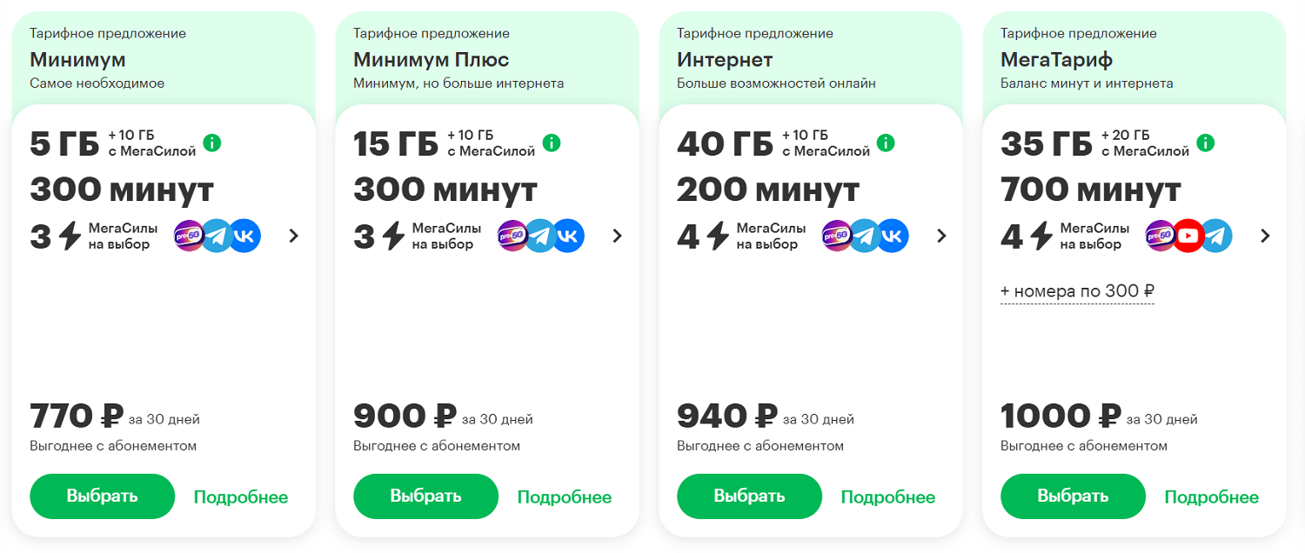This screenshot has width=1305, height=553.
Task: Expand the МегаСилы arrow in the МегаТариф card
Action: 1264,236
